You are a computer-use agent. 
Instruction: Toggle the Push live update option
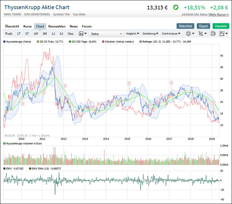(x=9, y=34)
